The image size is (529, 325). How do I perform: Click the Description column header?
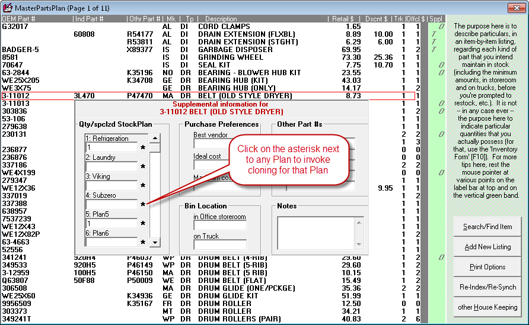[221, 20]
